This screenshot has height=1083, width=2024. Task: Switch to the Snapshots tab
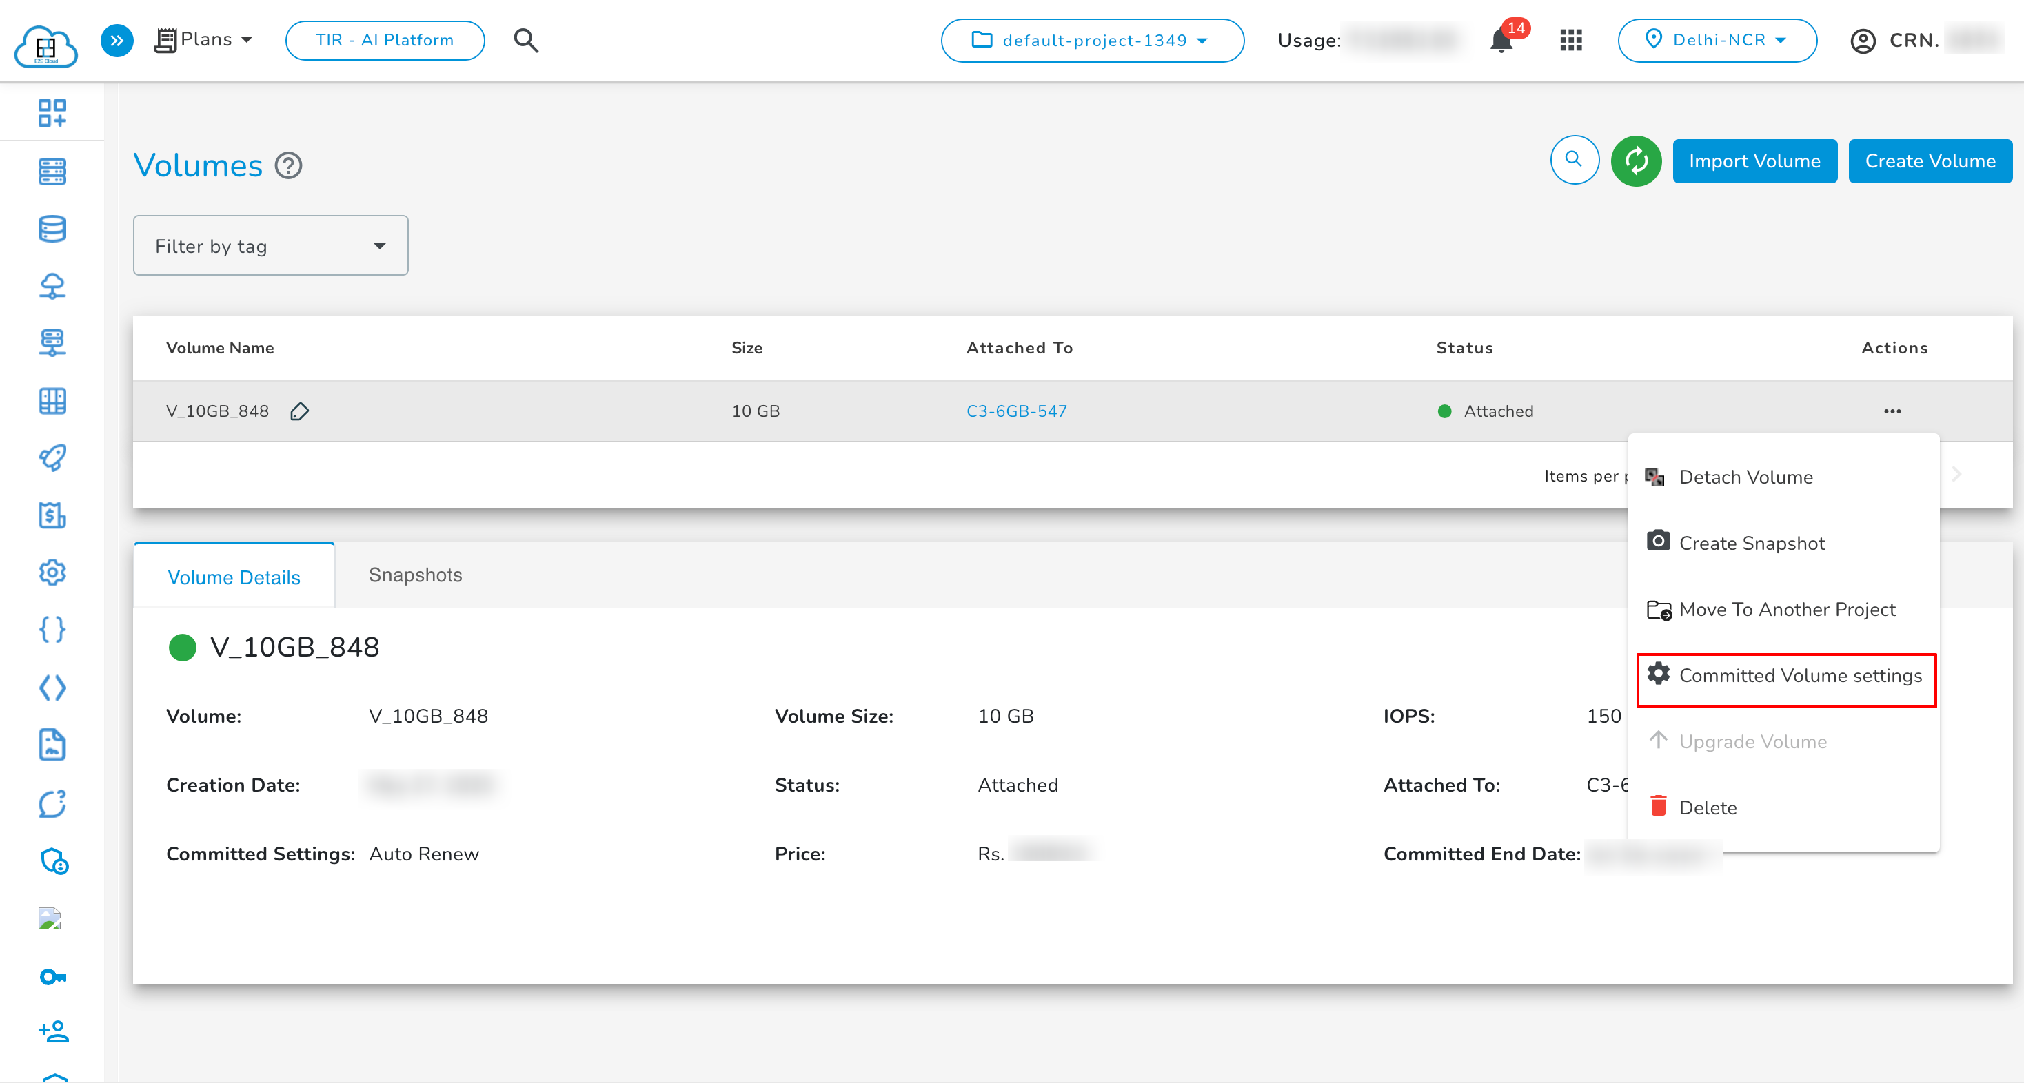click(x=415, y=575)
